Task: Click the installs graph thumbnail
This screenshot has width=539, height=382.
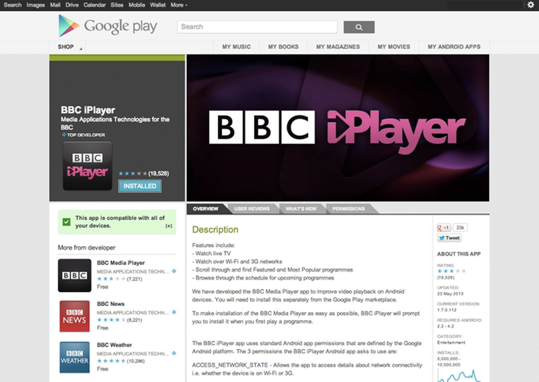Action: click(x=459, y=376)
